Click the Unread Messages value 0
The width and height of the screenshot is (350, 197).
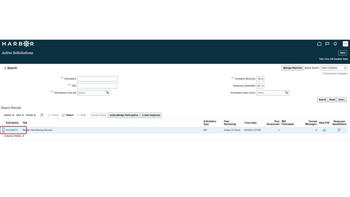(316, 130)
